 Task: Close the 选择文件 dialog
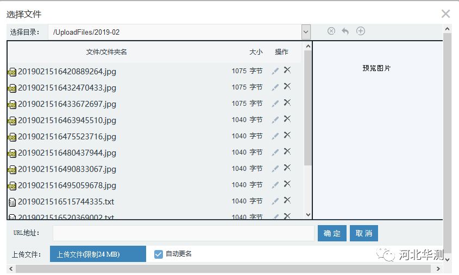(445, 14)
